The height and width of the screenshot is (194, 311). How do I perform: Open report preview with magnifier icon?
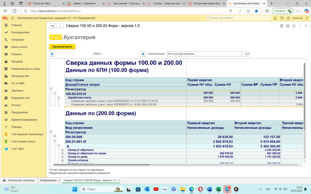pyautogui.click(x=294, y=26)
